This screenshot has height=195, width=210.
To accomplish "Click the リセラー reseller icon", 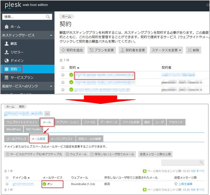I will click(x=6, y=52).
